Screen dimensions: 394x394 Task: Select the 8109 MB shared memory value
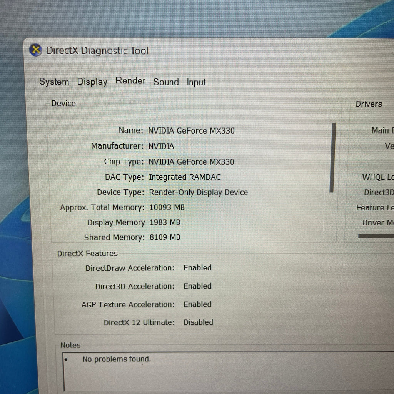[165, 237]
